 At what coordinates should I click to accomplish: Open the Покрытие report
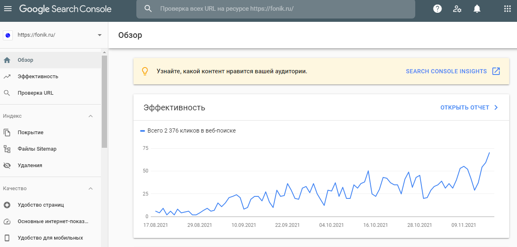pos(51,133)
